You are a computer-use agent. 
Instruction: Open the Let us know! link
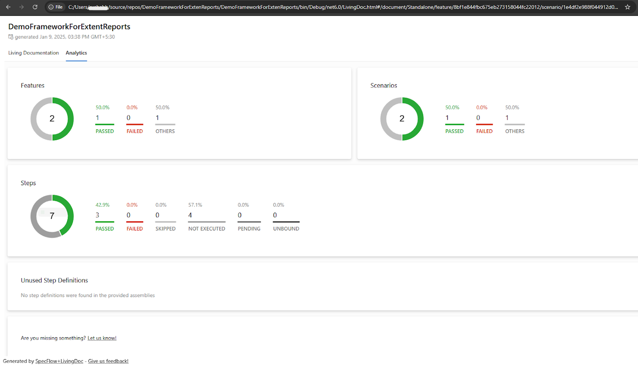click(102, 338)
